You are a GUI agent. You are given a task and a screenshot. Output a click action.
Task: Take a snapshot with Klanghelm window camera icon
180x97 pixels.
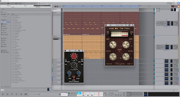coord(129,25)
